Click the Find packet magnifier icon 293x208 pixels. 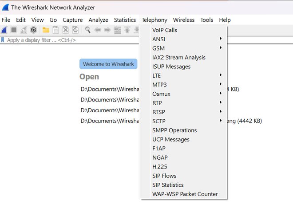click(88, 30)
